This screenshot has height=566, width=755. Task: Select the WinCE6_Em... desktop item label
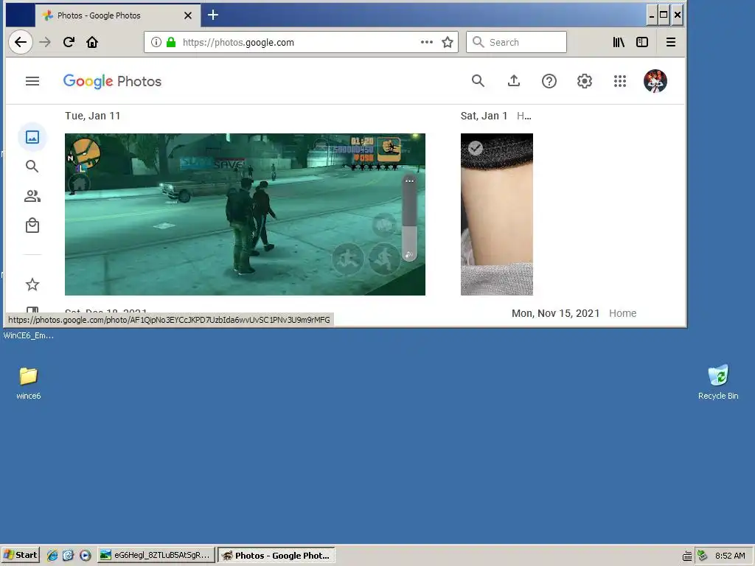29,335
